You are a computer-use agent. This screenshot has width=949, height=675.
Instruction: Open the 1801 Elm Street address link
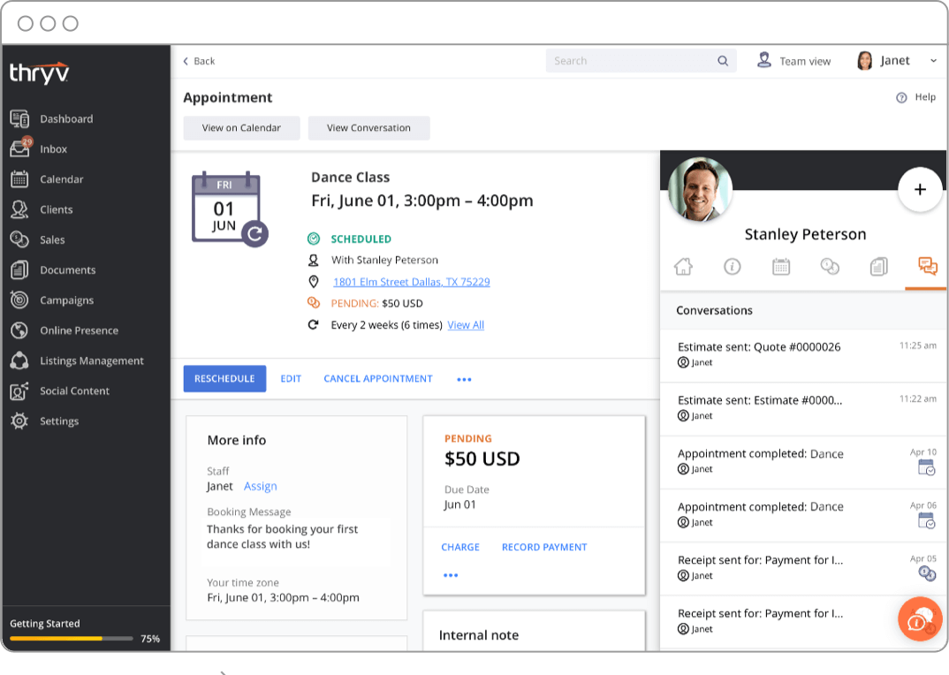412,282
